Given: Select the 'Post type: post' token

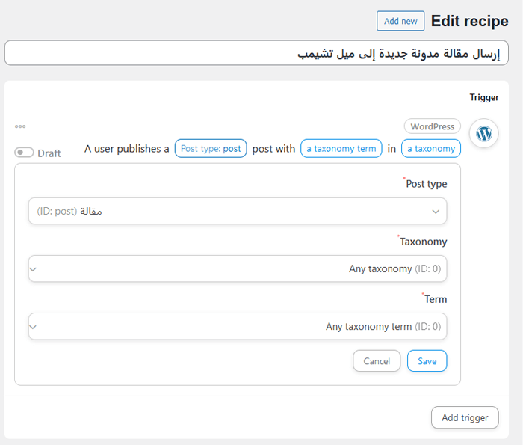Looking at the screenshot, I should tap(211, 149).
